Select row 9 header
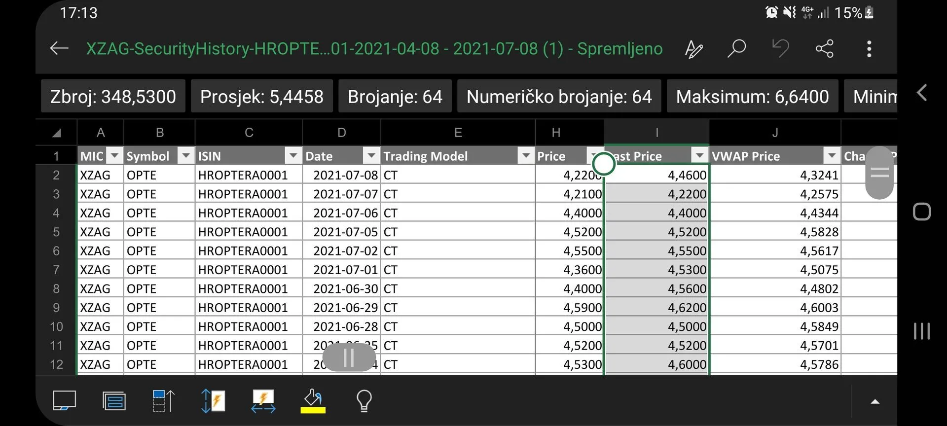947x426 pixels. coord(56,308)
